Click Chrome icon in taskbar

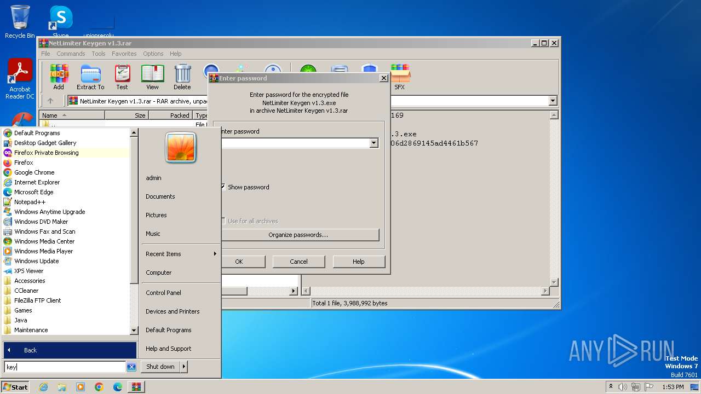point(99,387)
